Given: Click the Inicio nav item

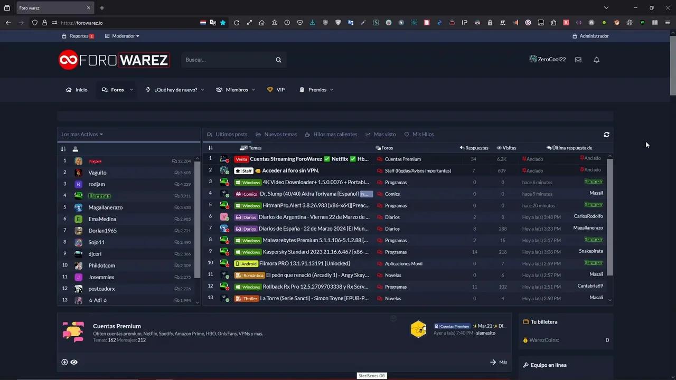Looking at the screenshot, I should coord(77,90).
